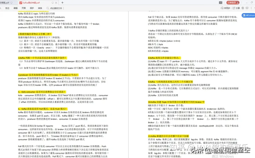The width and height of the screenshot is (255, 158).
Task: Click heading '9.Kafka 与传统消息系统之间有三个关键区别'
Action: (x=170, y=82)
